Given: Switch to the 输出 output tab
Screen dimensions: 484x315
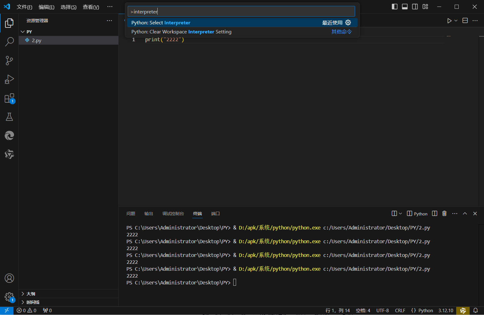Looking at the screenshot, I should 149,214.
